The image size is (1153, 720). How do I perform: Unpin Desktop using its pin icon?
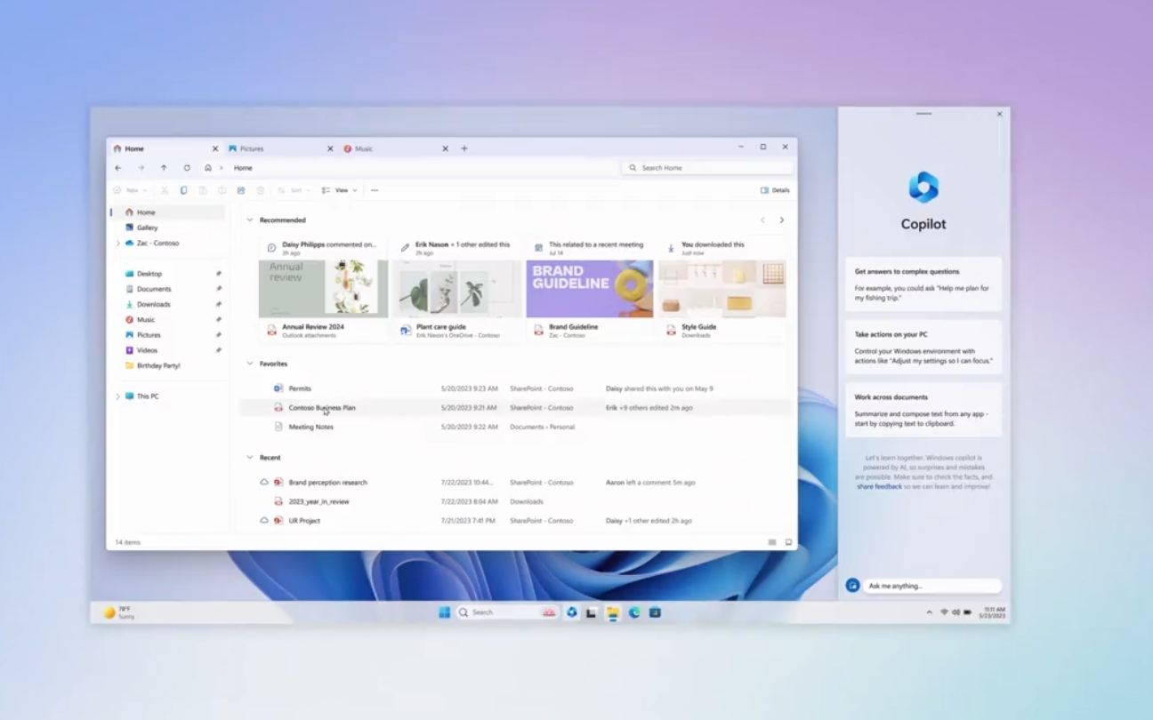click(x=219, y=274)
